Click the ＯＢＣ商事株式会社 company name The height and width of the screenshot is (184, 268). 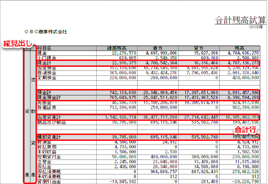[x=46, y=32]
